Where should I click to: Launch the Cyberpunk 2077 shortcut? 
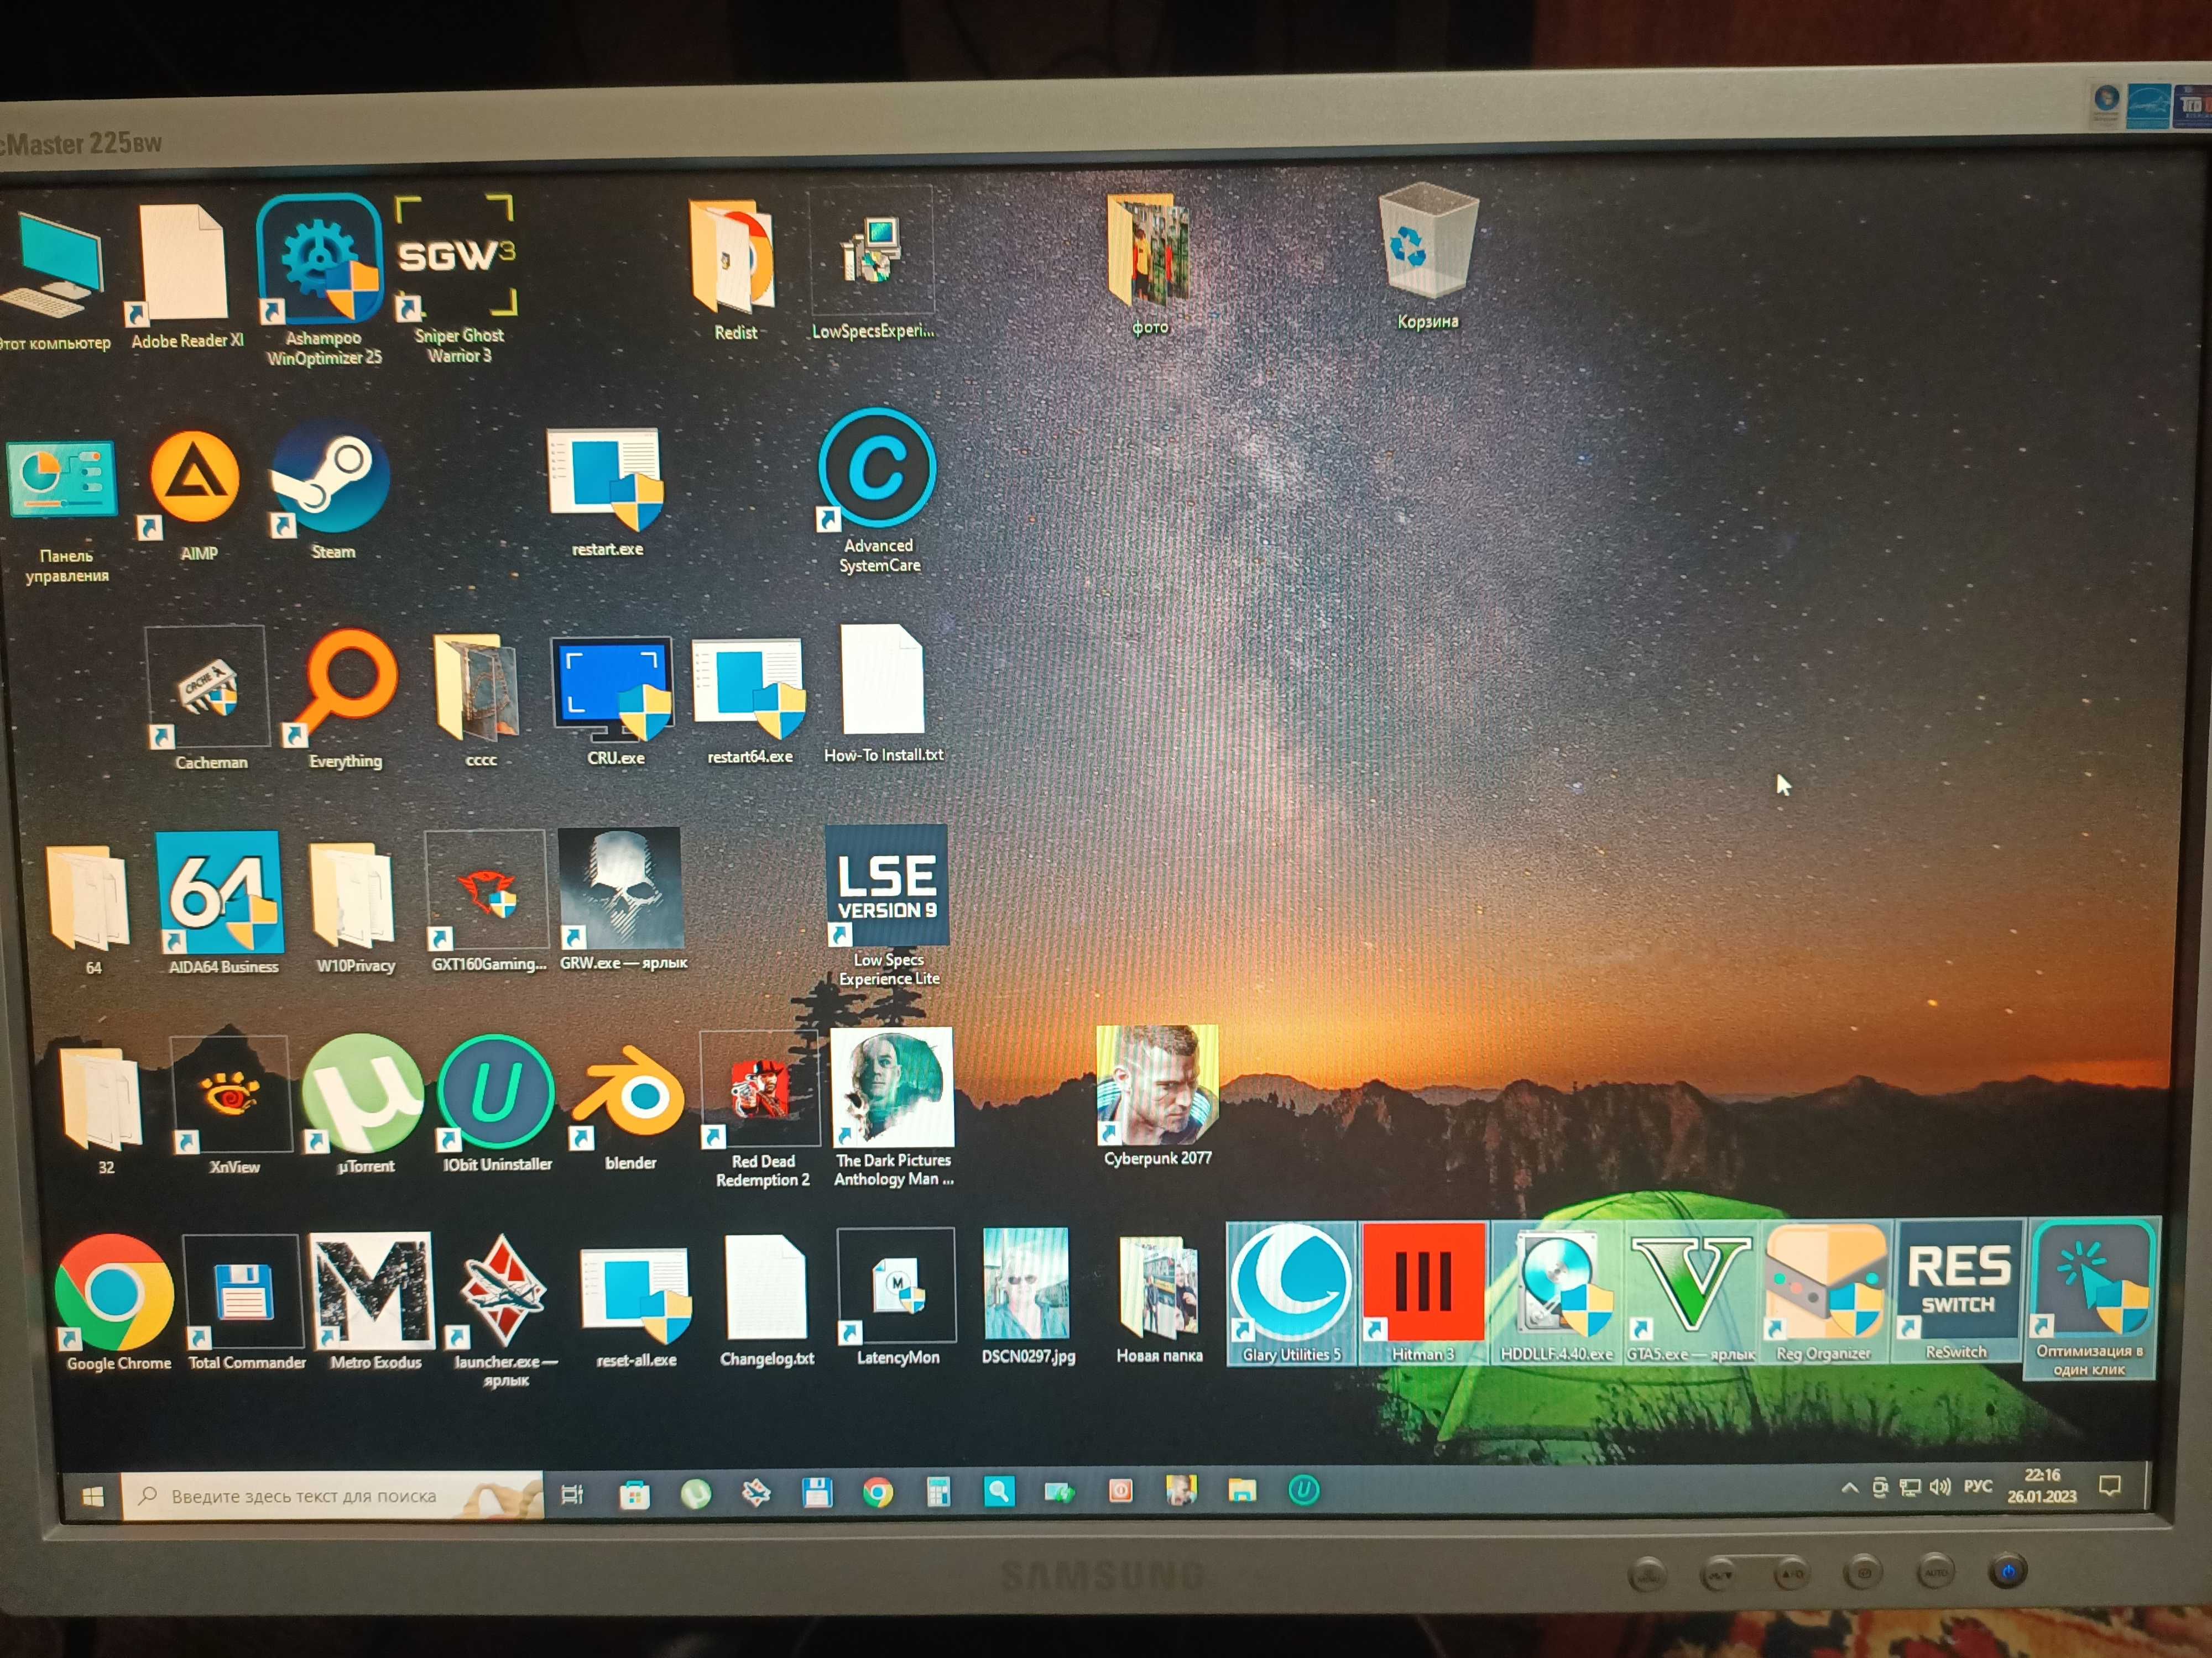tap(1157, 1095)
